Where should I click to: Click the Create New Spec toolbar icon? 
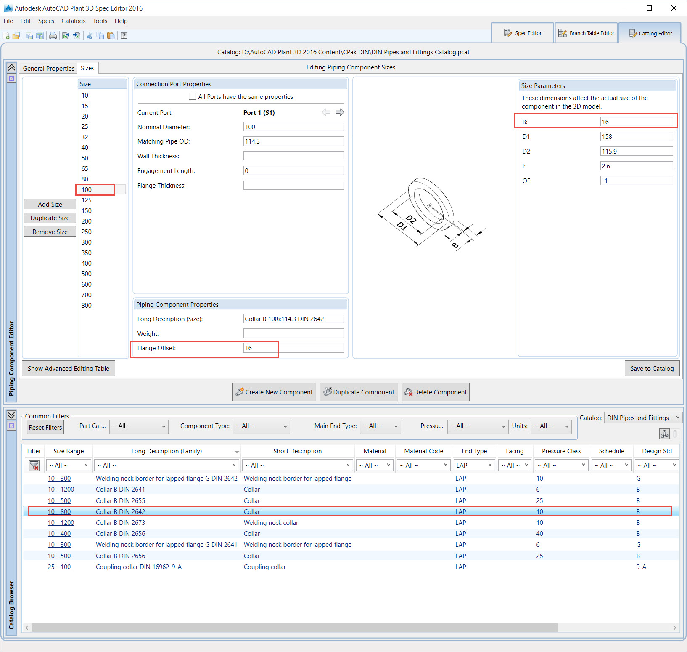point(6,36)
